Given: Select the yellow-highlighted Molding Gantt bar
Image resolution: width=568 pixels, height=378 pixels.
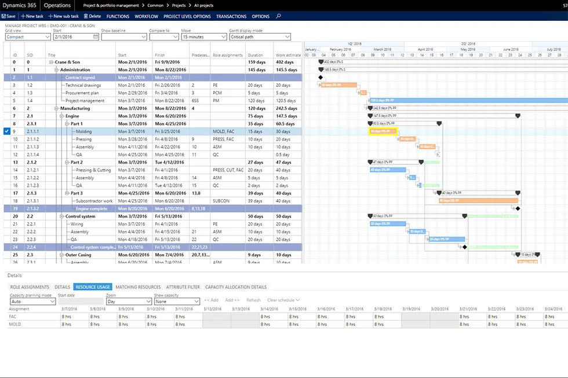Looking at the screenshot, I should [x=383, y=131].
